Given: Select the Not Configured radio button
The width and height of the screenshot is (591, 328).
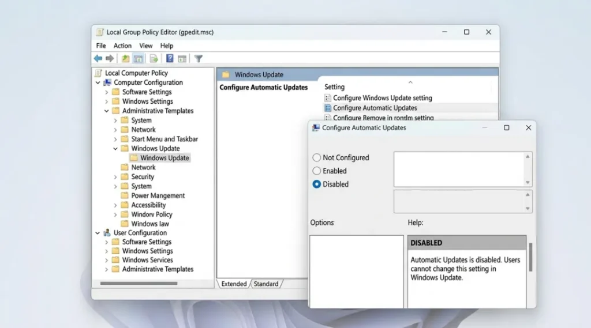Looking at the screenshot, I should [317, 157].
